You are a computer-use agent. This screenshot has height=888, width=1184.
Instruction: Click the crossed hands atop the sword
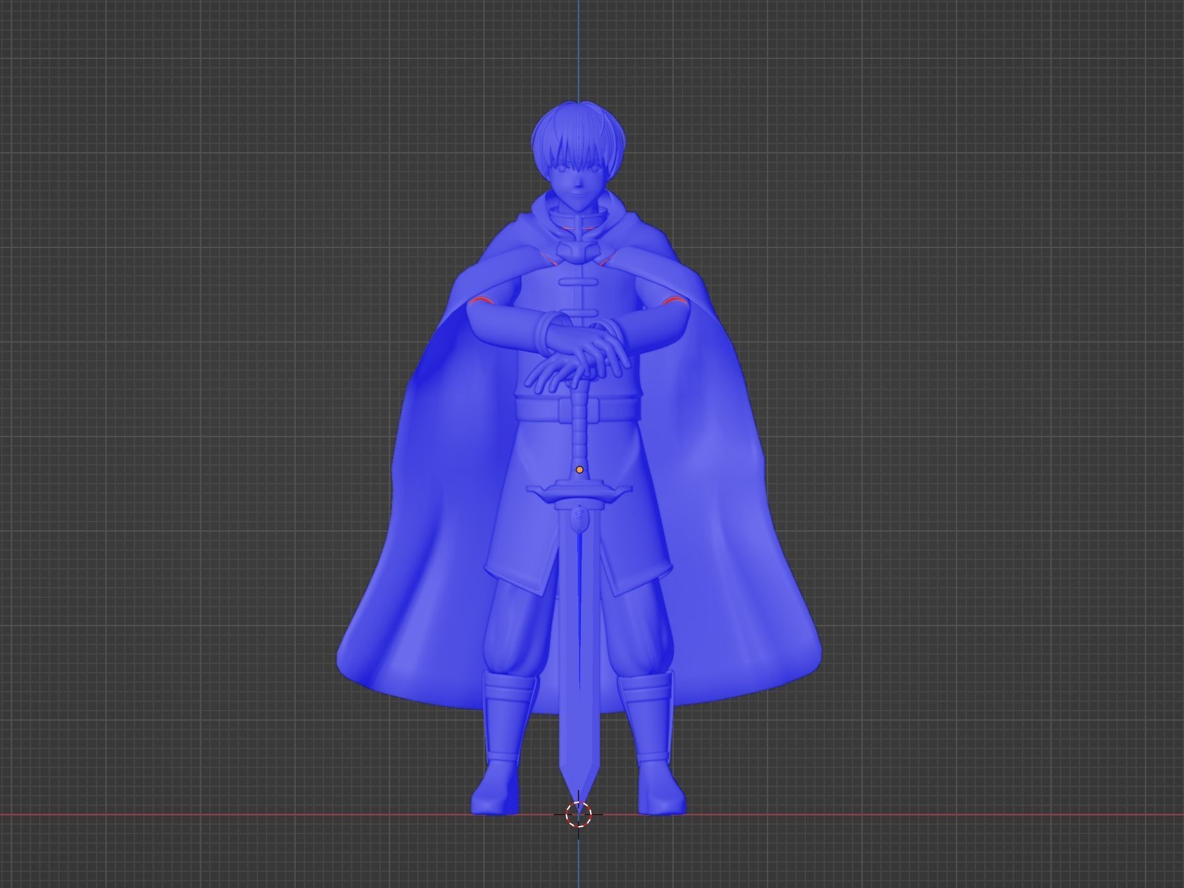(578, 358)
